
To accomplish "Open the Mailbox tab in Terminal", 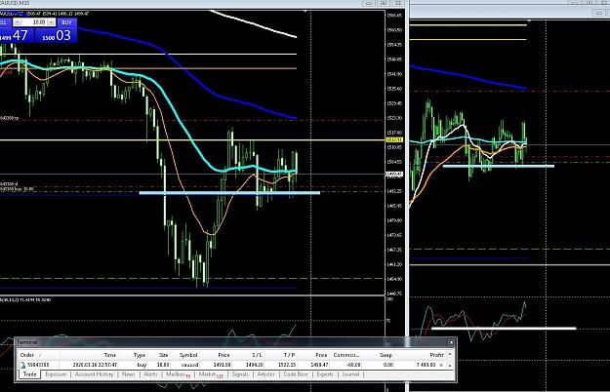I will [178, 374].
